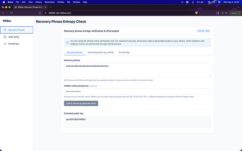Click the key icon beside Private Key

point(5,44)
